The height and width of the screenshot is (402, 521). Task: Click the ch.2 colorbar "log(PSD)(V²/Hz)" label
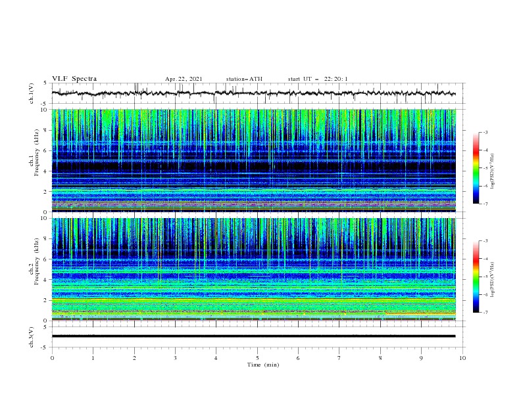[493, 280]
